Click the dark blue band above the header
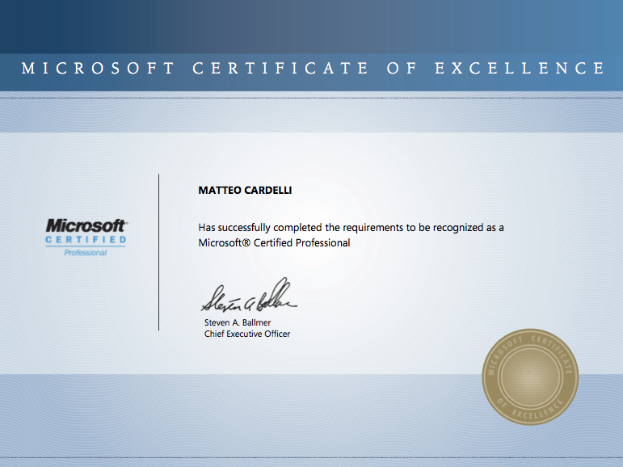Screen dimensions: 623x467 (311, 26)
